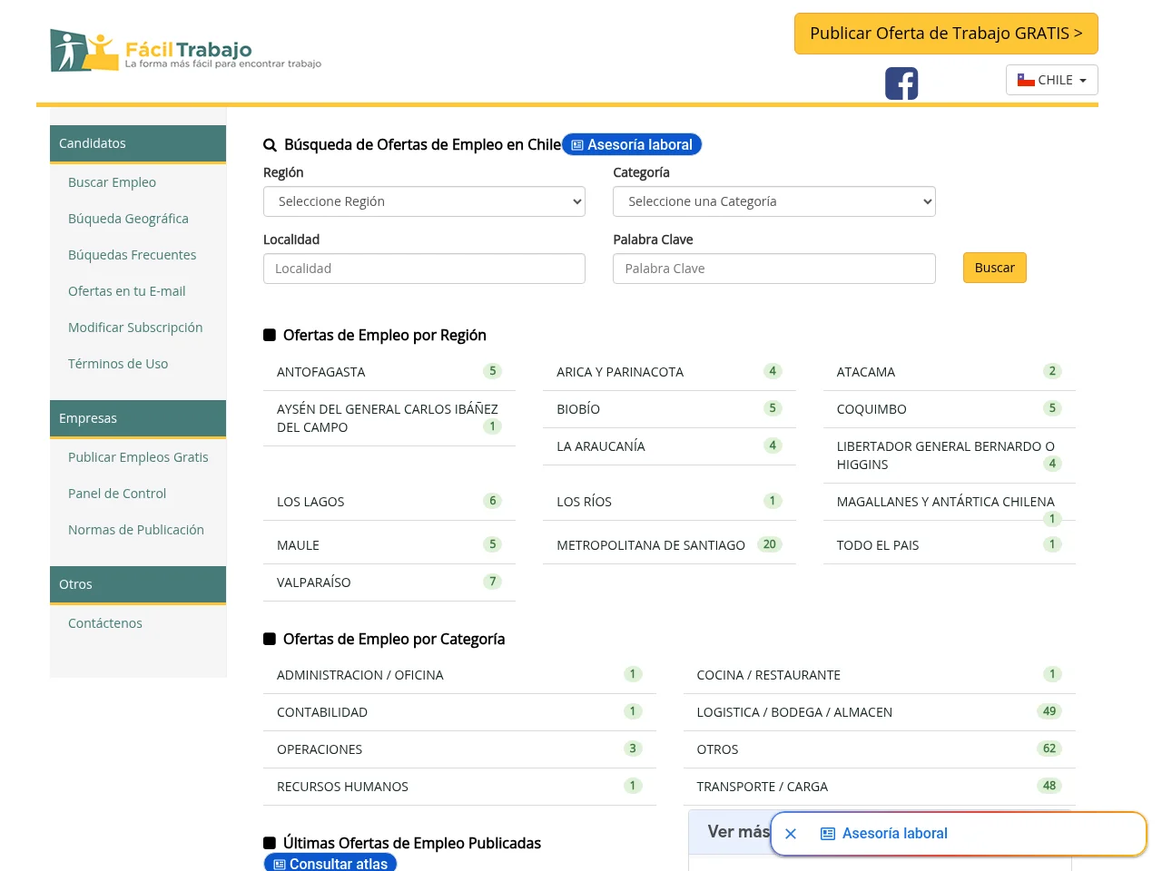The height and width of the screenshot is (871, 1162).
Task: Open the CHILE country selector
Action: pyautogui.click(x=1052, y=80)
